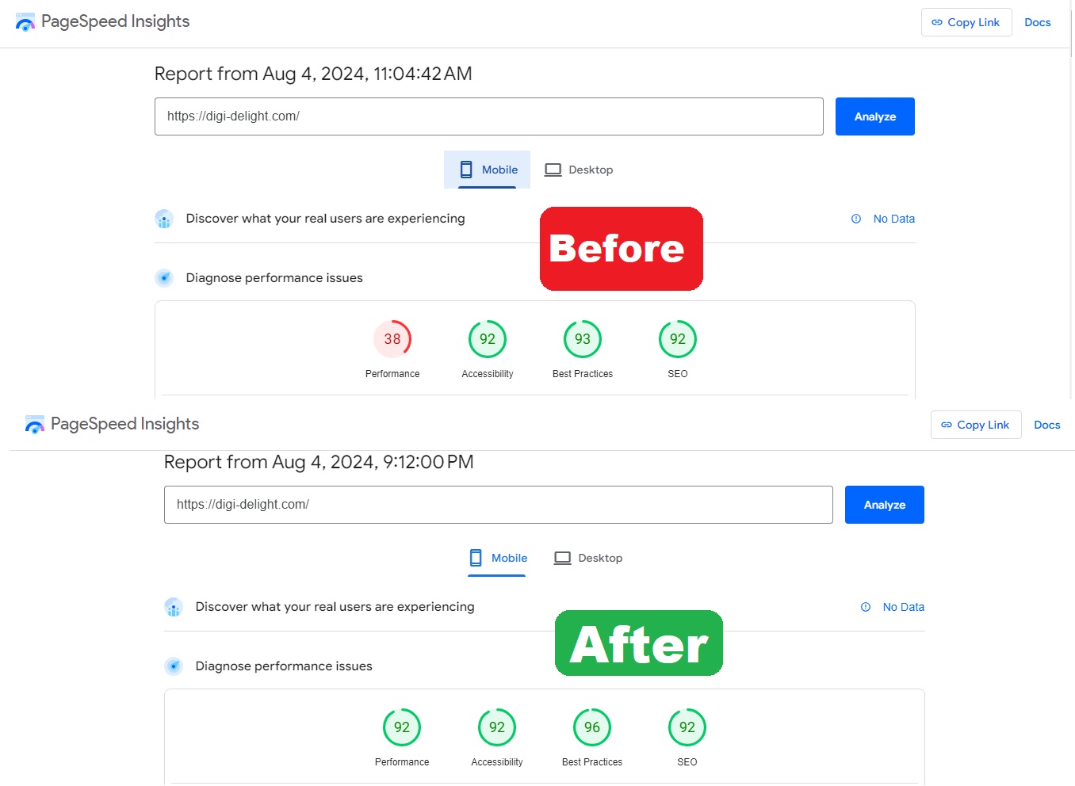
Task: Focus the URL field in the Before report
Action: (489, 116)
